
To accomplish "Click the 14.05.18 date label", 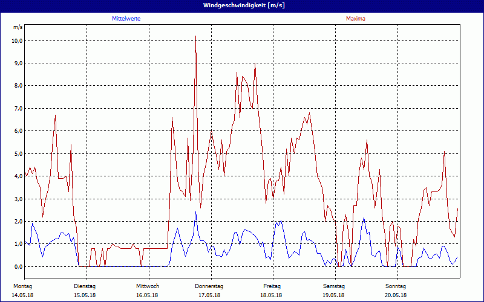I will pyautogui.click(x=22, y=295).
